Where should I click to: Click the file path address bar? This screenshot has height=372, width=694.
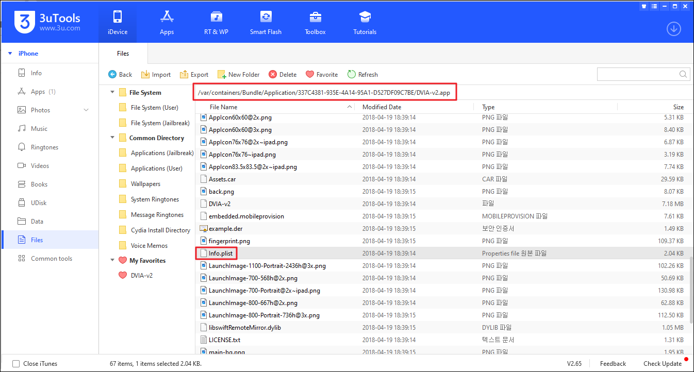[x=325, y=92]
